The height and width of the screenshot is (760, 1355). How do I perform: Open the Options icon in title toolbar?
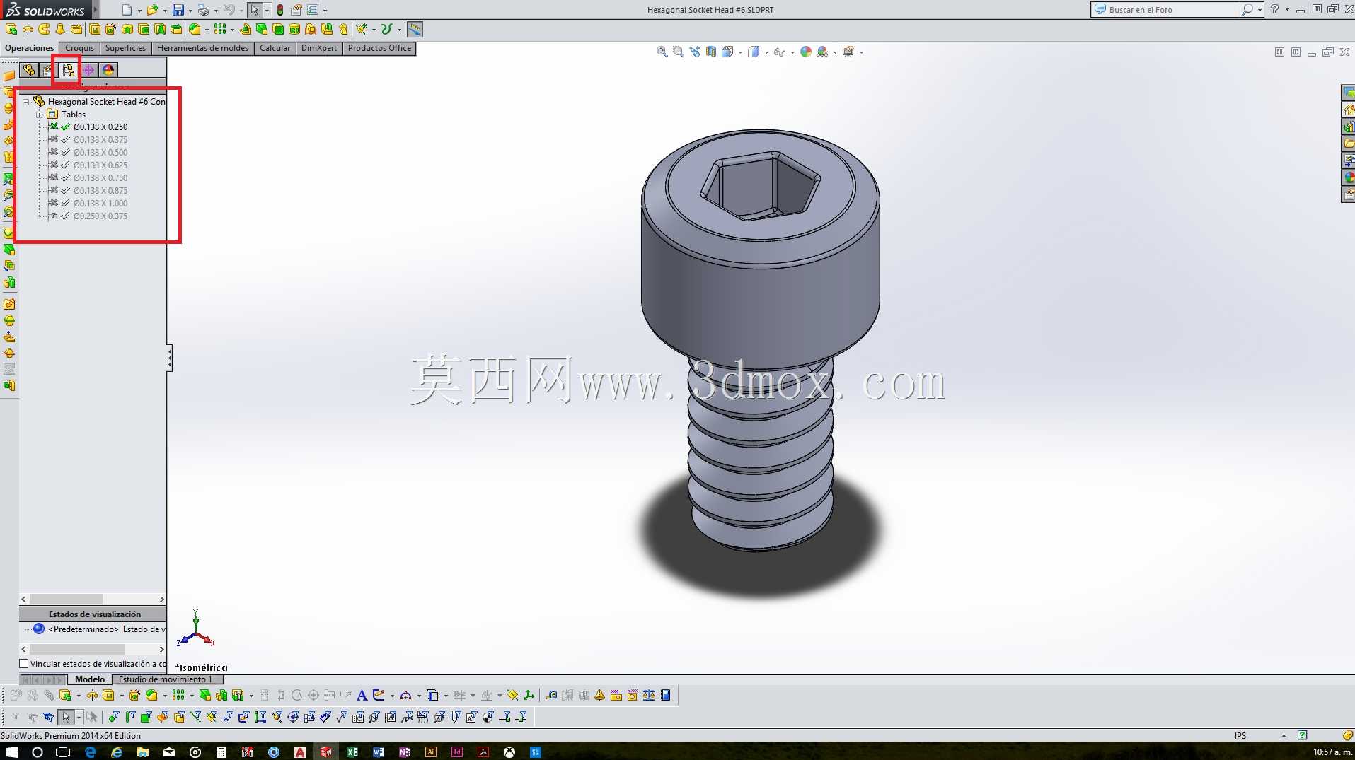pos(313,10)
